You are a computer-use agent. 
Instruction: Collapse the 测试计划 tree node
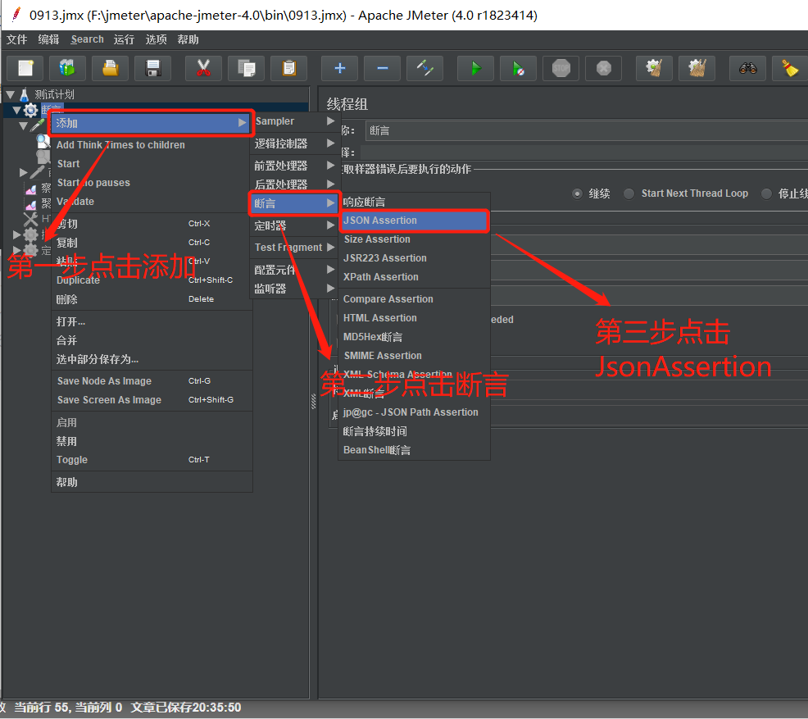point(11,95)
